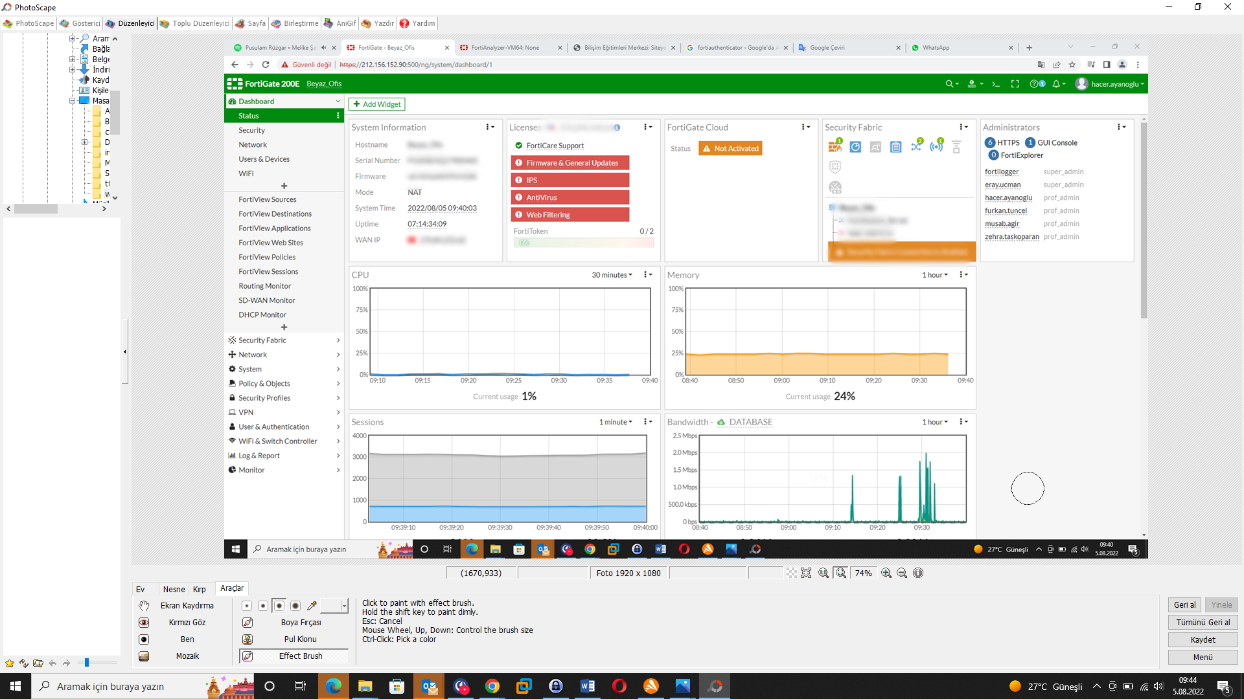
Task: Select the second smallest brush size option
Action: coord(262,606)
